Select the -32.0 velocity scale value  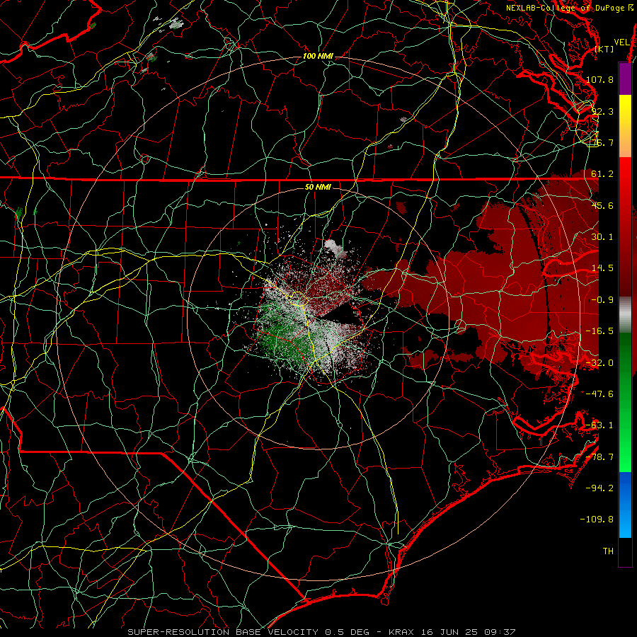click(599, 363)
